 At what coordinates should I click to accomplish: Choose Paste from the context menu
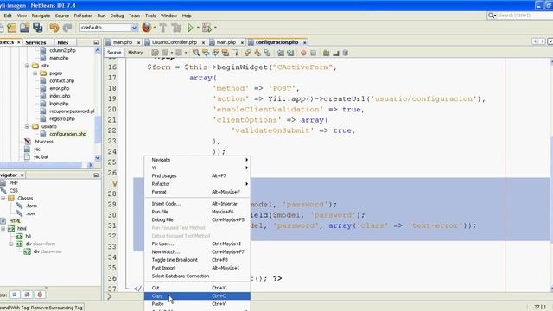[x=197, y=303]
